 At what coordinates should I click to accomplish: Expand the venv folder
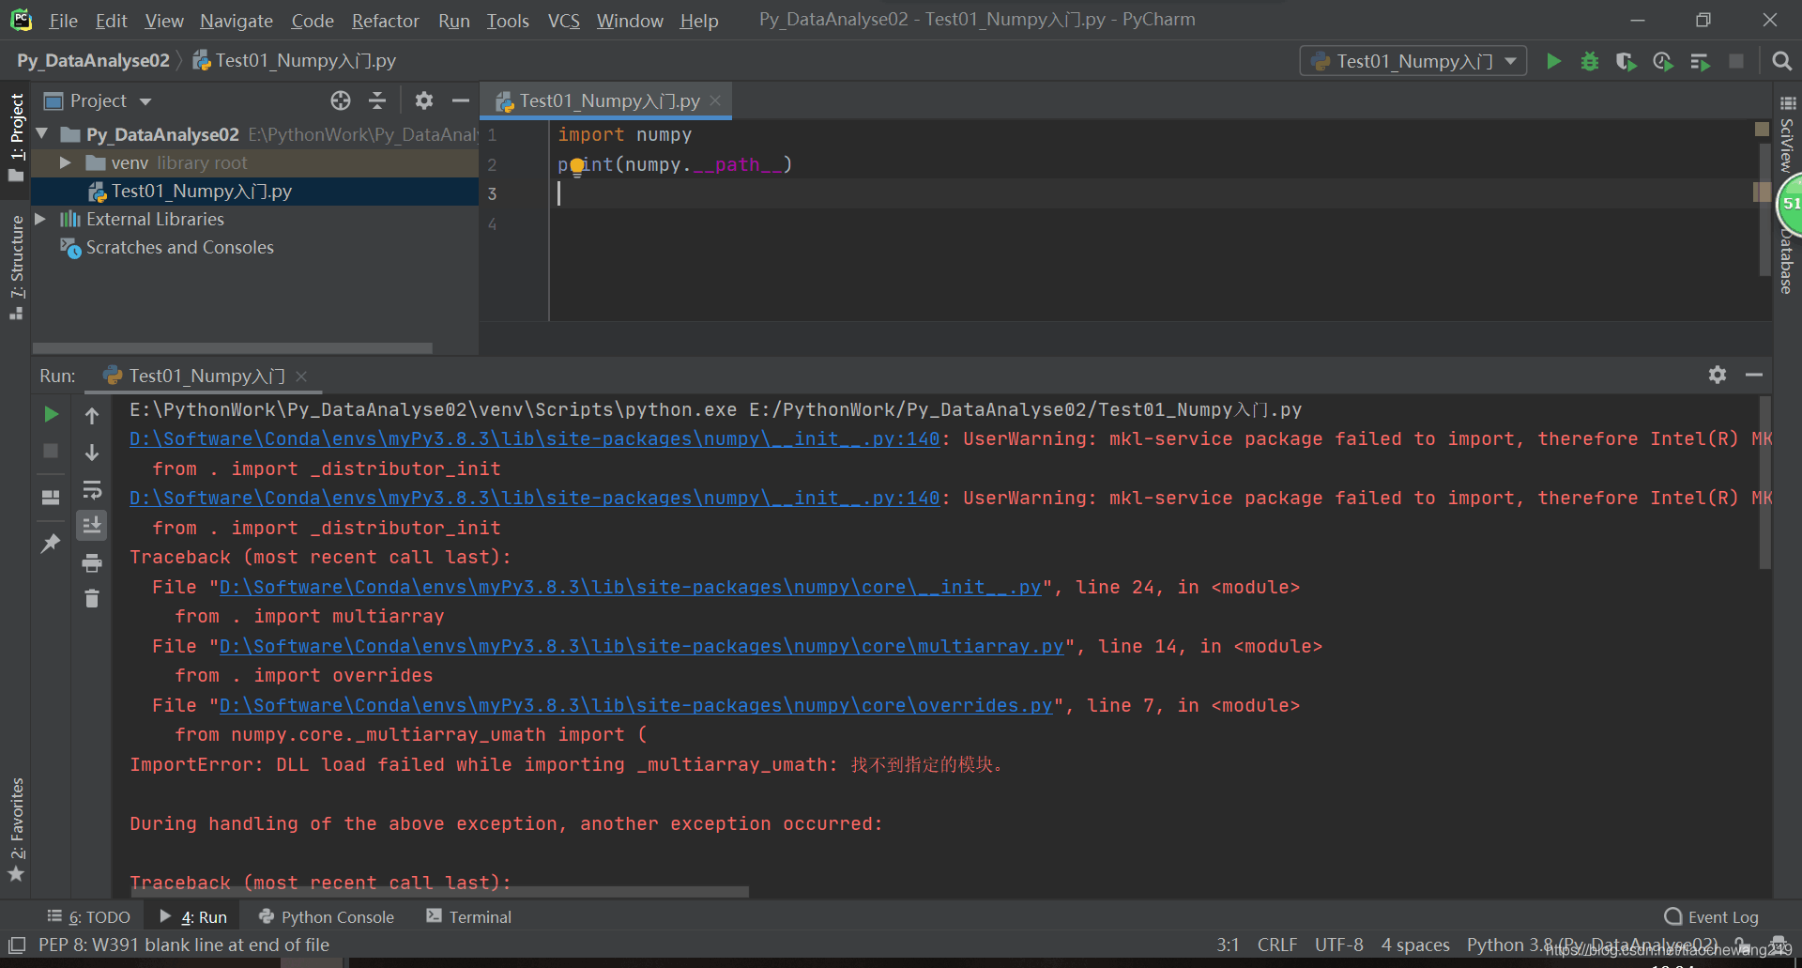click(65, 162)
